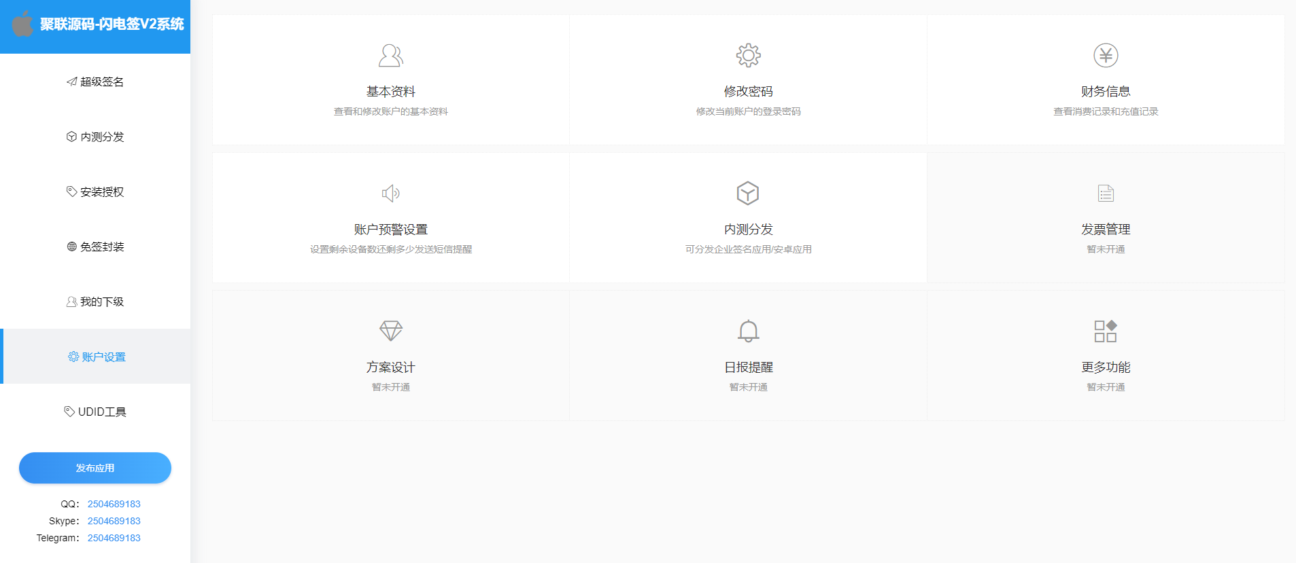Click the grid icon above 更多功能

pos(1106,331)
